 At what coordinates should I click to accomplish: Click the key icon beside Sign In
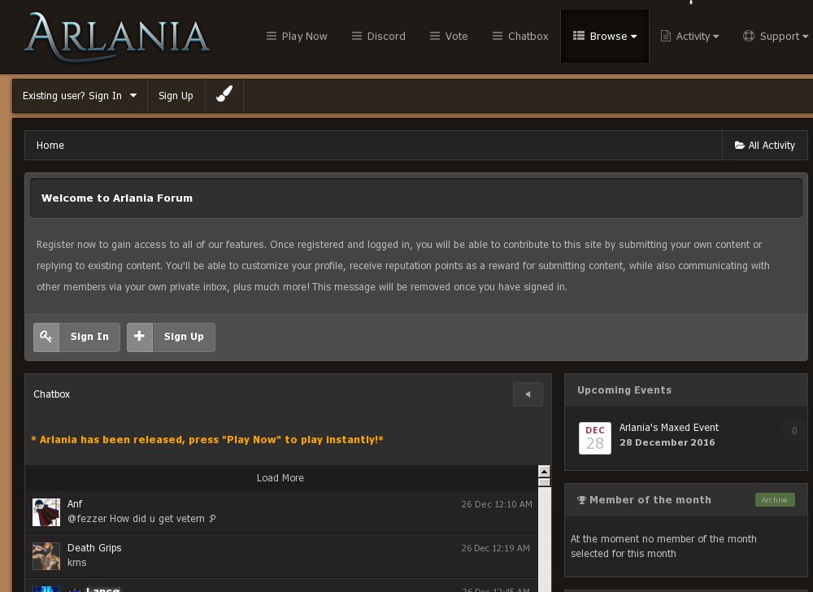pos(46,337)
